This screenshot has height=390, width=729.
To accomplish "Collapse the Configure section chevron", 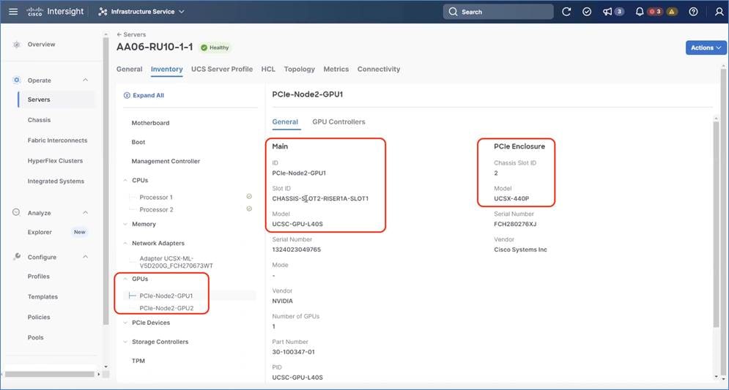I will click(86, 256).
